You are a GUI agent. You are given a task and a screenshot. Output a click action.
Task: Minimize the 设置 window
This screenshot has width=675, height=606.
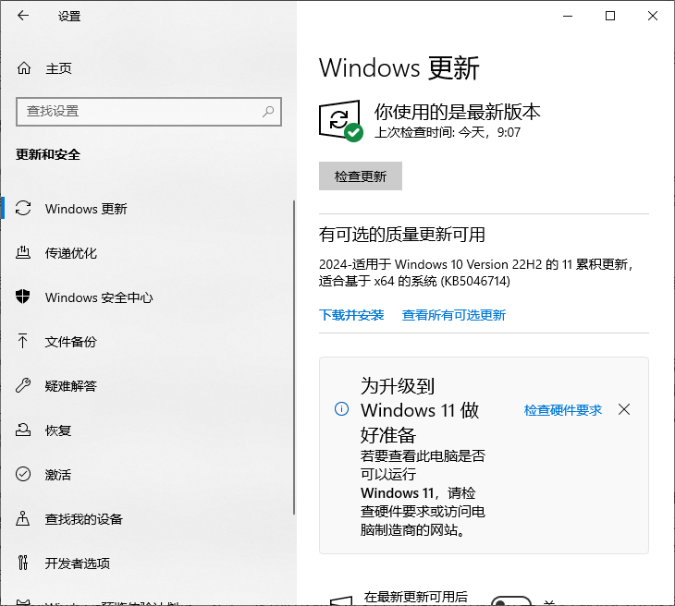(568, 16)
